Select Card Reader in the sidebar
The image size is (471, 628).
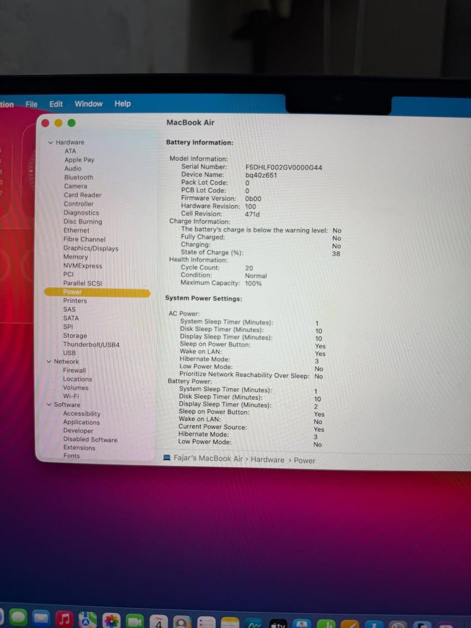(83, 195)
